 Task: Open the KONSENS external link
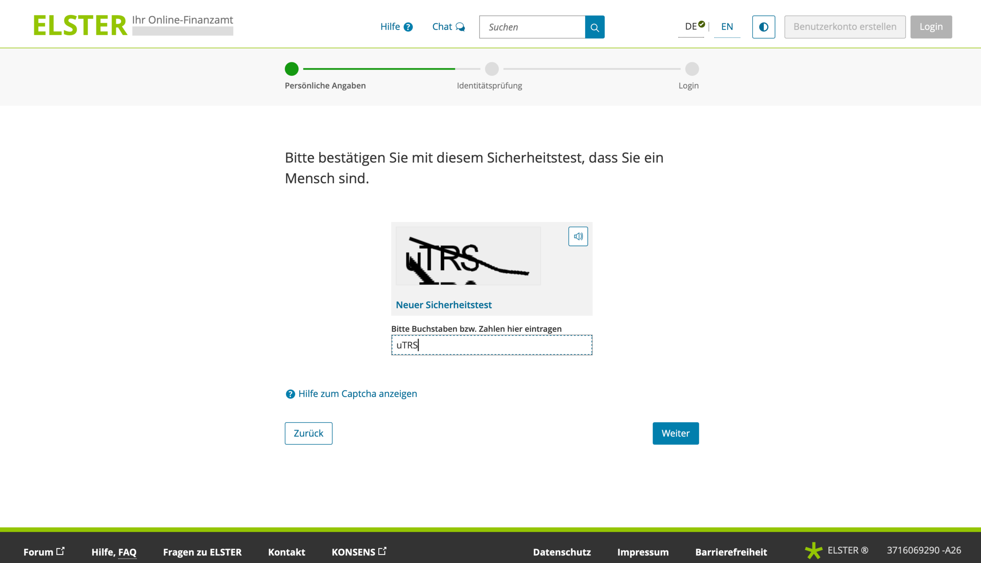pyautogui.click(x=359, y=552)
